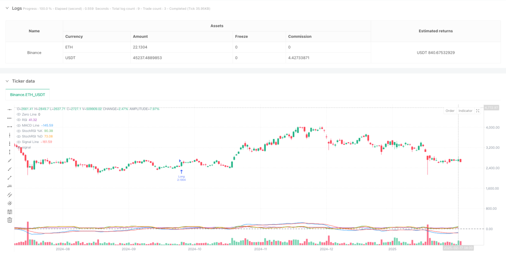Hide the Signal Line indicator
Screen dimensions: 506x253
click(19, 142)
